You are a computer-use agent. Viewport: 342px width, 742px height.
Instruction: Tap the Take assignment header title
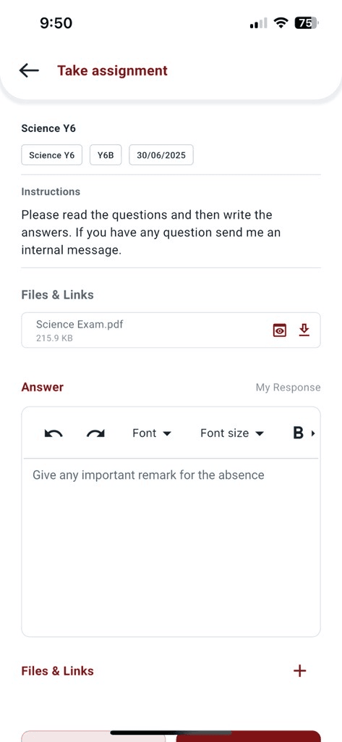coord(112,70)
